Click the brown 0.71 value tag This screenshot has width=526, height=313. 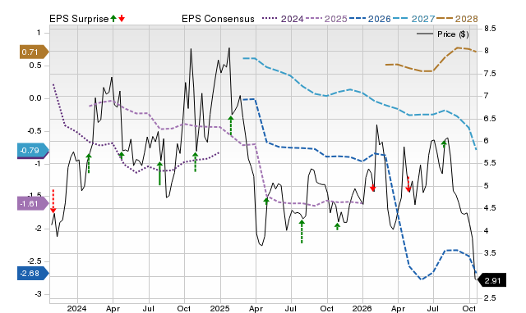click(x=34, y=52)
